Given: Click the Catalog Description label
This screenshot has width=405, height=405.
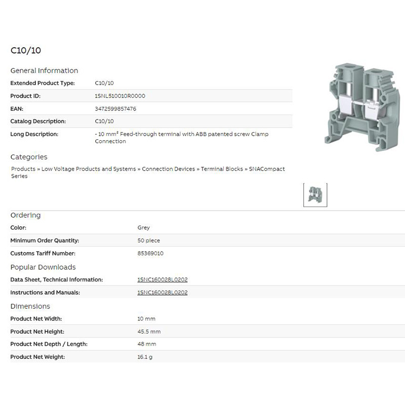Looking at the screenshot, I should (38, 121).
